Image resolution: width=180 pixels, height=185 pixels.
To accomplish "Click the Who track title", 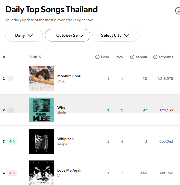I will point(61,108).
